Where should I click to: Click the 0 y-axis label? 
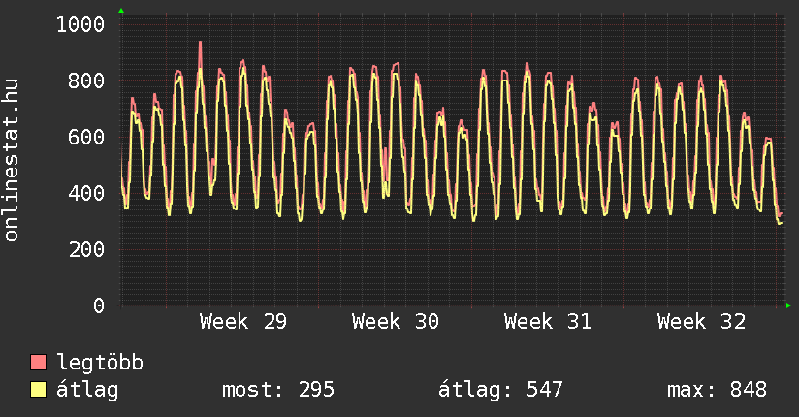click(x=99, y=305)
